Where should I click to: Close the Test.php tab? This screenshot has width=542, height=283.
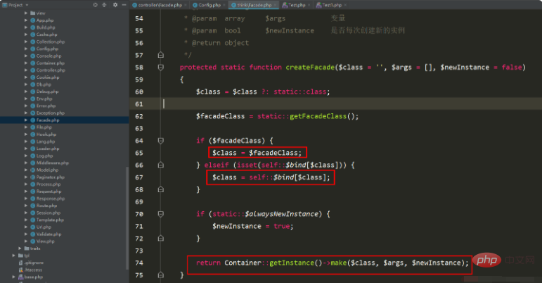pos(309,5)
